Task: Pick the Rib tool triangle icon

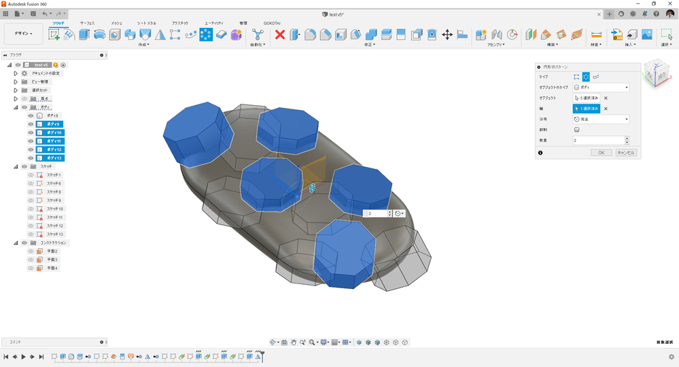Action: click(160, 35)
